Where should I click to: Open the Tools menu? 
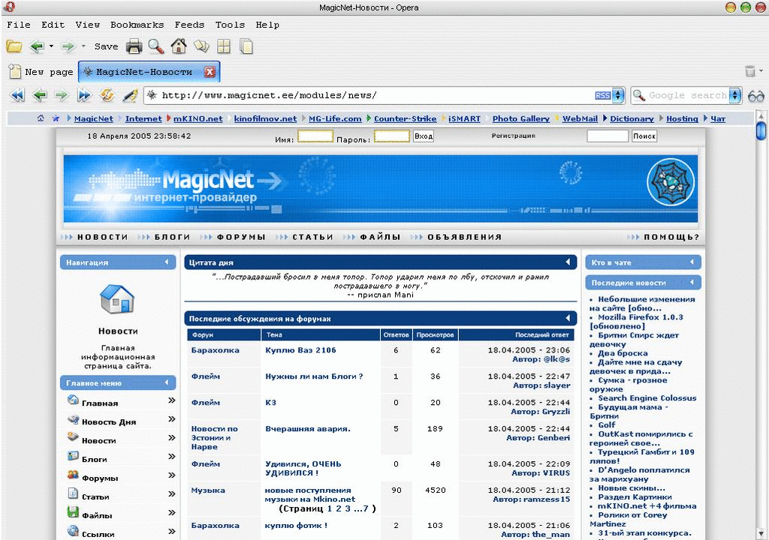(230, 25)
